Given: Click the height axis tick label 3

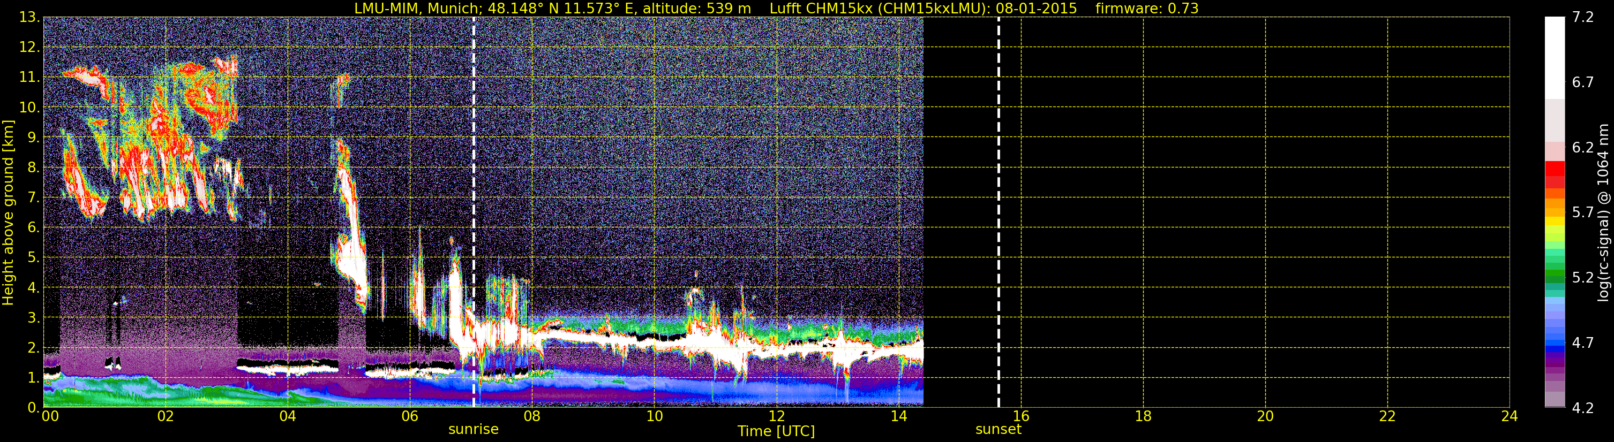Looking at the screenshot, I should (33, 318).
